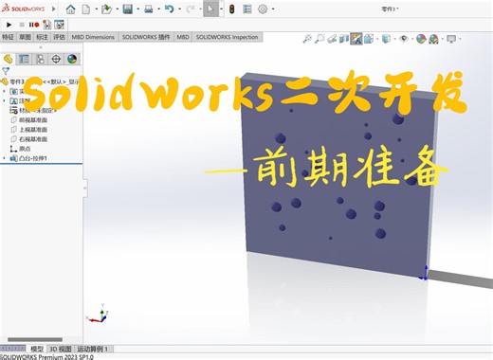
Task: Open the Section View tool
Action: (x=344, y=39)
